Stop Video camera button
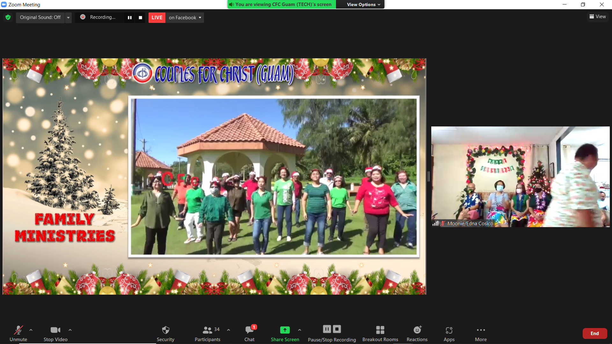 55,333
